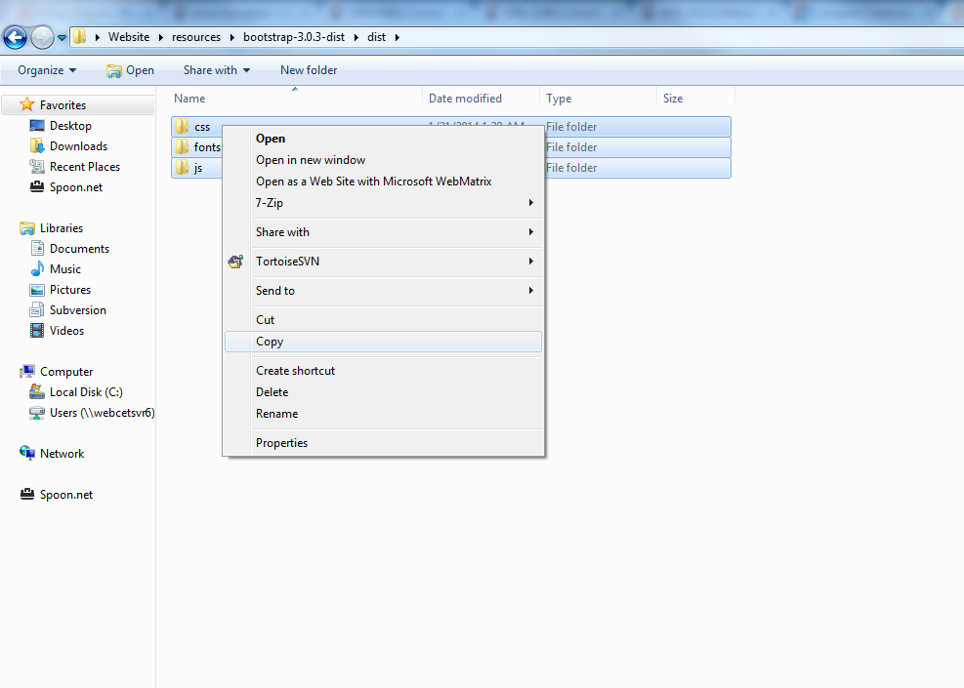Click the Forward navigation arrow button
Screen dimensions: 964x688
(x=42, y=37)
